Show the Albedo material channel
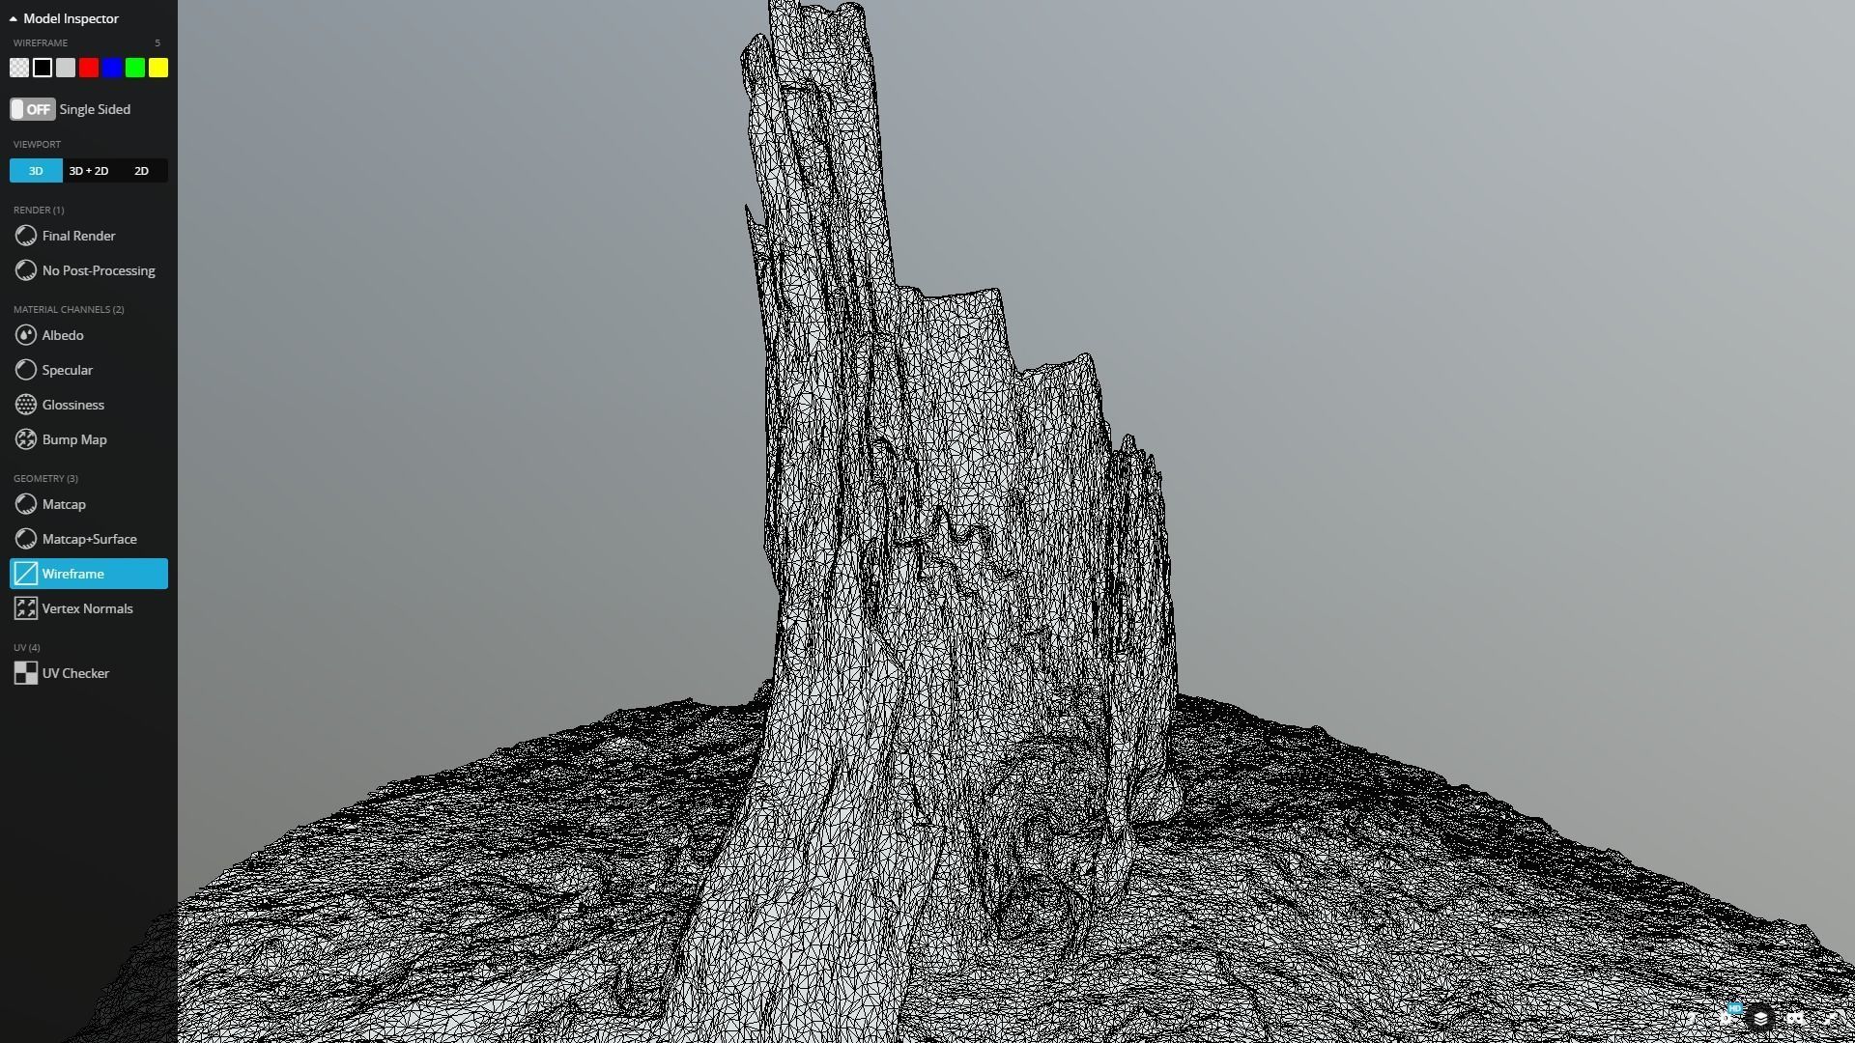 coord(89,335)
